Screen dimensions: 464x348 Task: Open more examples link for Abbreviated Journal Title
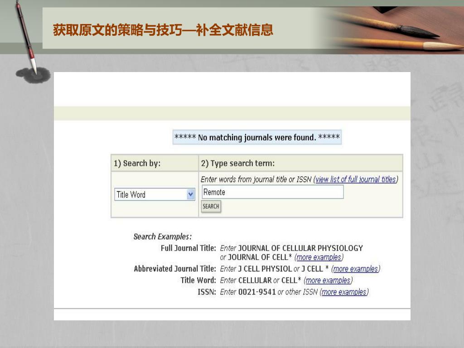point(356,269)
